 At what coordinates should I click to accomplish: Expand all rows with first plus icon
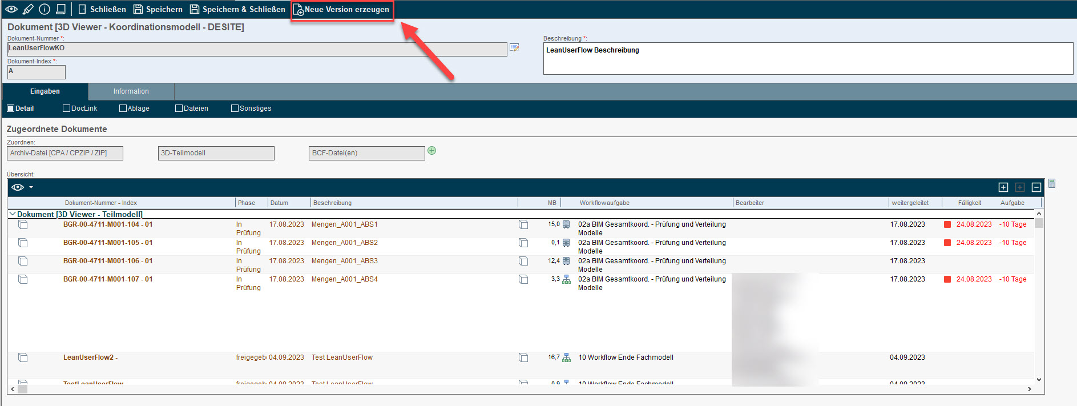pyautogui.click(x=1003, y=187)
